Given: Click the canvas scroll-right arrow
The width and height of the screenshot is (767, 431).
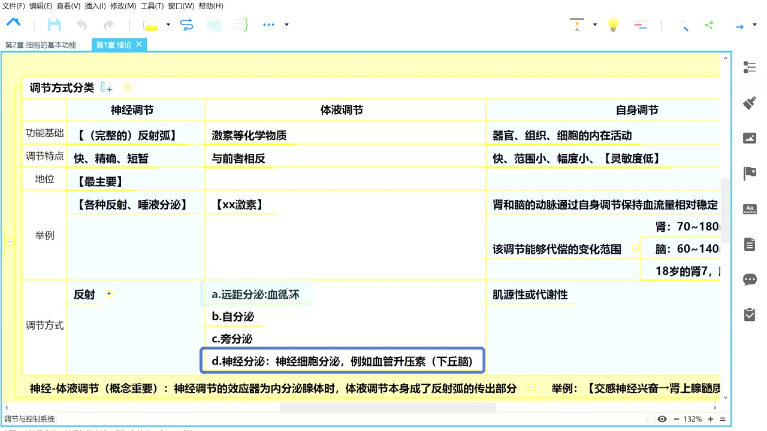Looking at the screenshot, I should pyautogui.click(x=714, y=408).
